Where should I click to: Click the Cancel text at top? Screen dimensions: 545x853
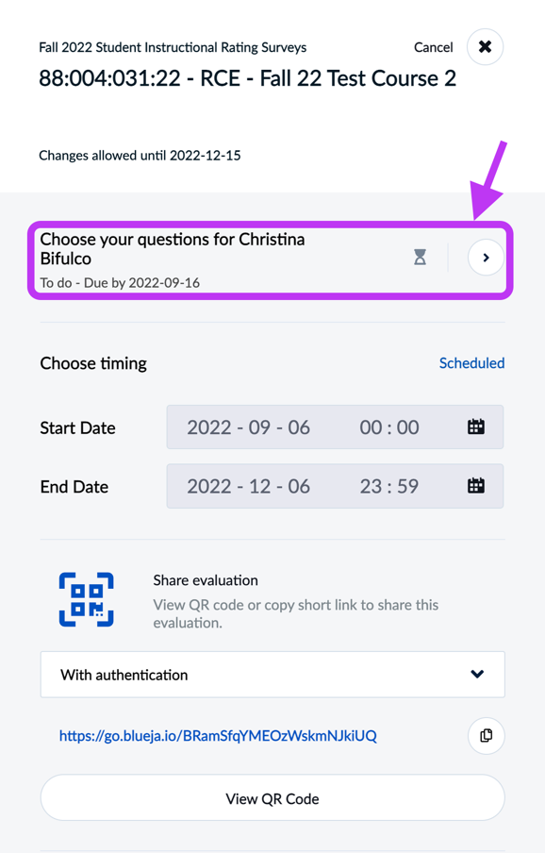point(433,47)
